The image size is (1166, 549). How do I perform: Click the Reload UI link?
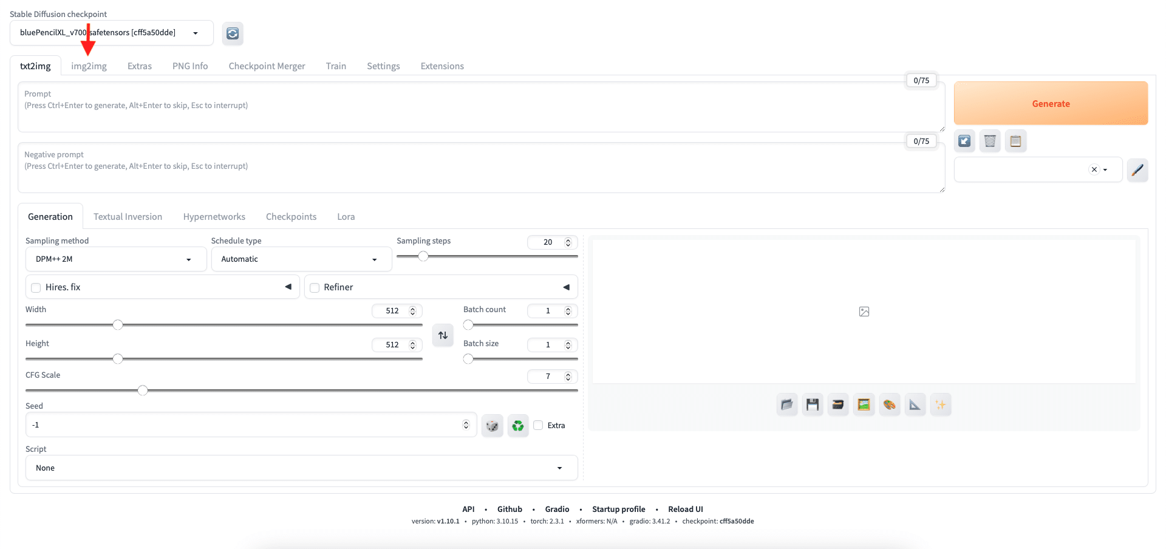click(685, 510)
